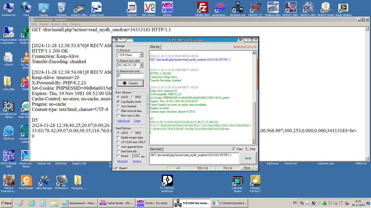Screen dimensions: 371x208
Task: Open the Intermec PrintSet 5 icon
Action: click(255, 184)
